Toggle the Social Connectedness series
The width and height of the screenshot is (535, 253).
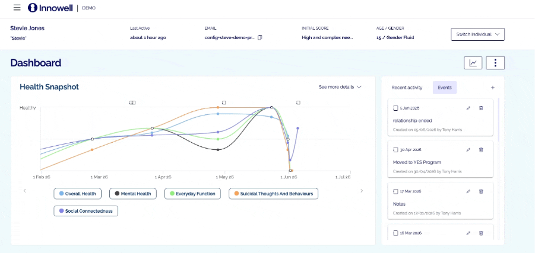pos(86,211)
